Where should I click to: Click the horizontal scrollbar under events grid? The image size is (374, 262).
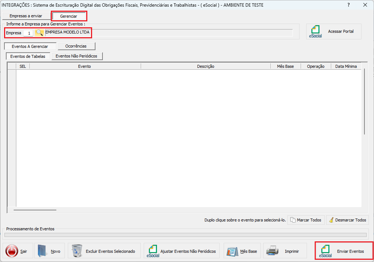pyautogui.click(x=35, y=210)
